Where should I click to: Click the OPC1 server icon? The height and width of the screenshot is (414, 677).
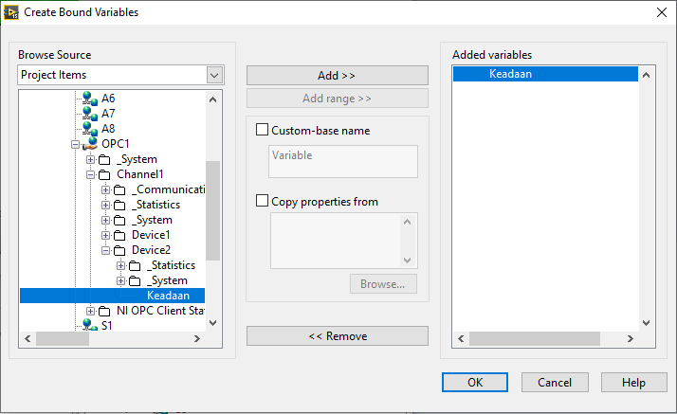click(90, 144)
